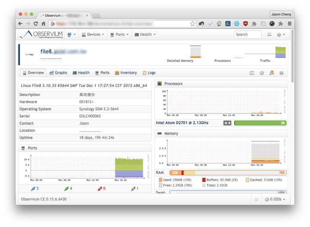Click the green 2% CPU usage bar
The image size is (310, 227).
(260, 123)
